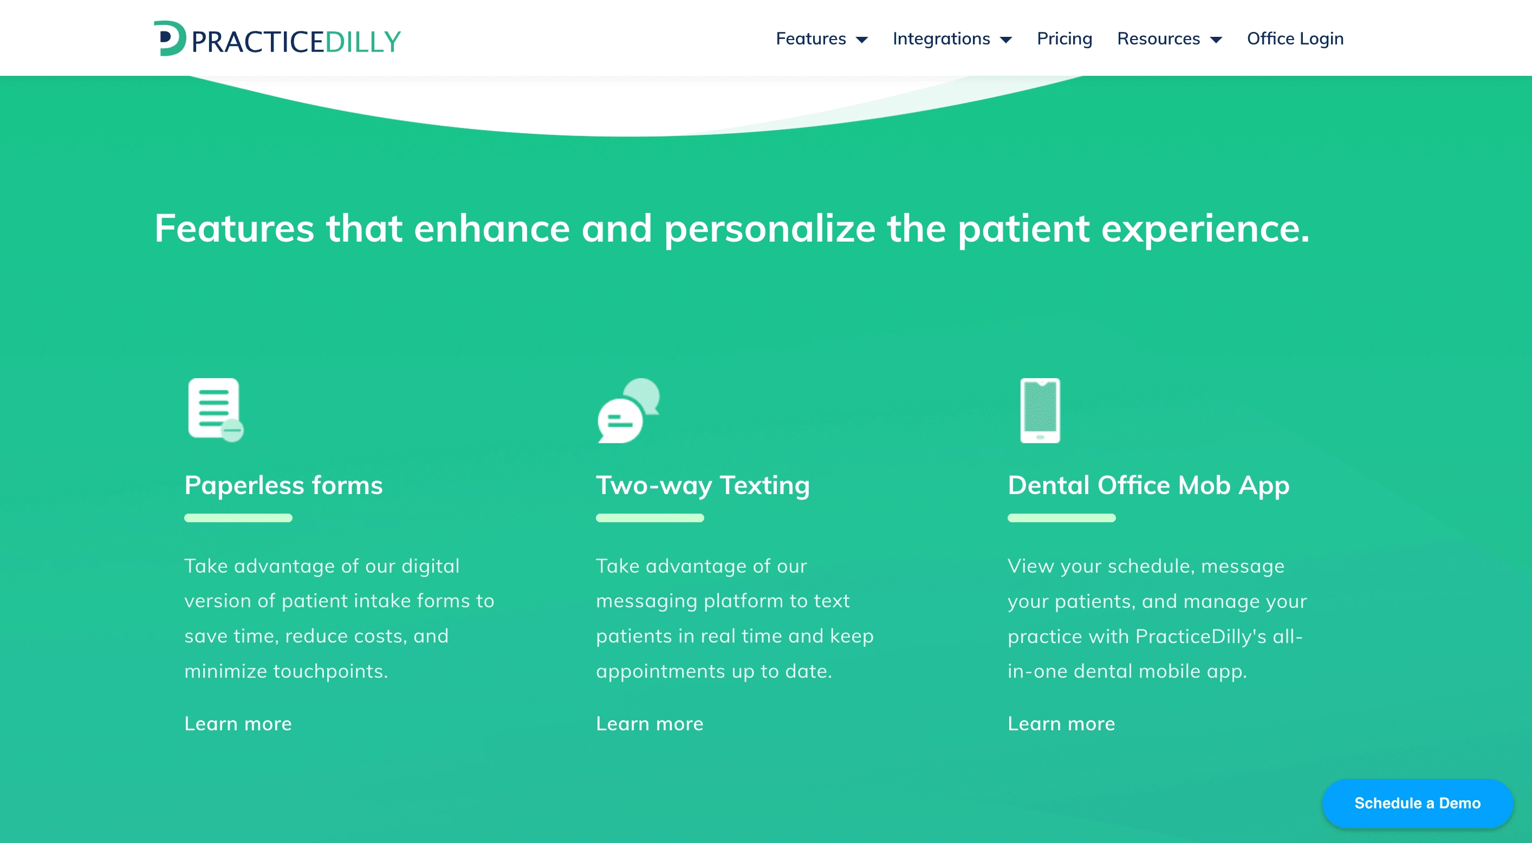
Task: Click the Dental Office mobile phone icon
Action: (1040, 411)
